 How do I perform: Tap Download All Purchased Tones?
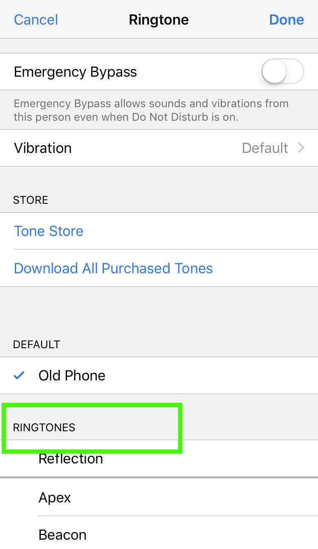(x=113, y=268)
